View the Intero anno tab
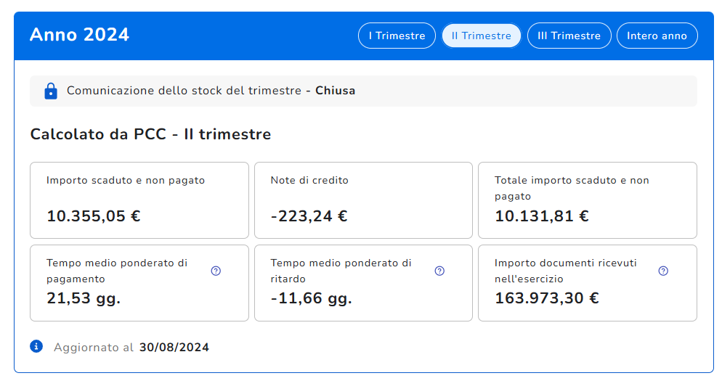This screenshot has height=381, width=722. 657,36
